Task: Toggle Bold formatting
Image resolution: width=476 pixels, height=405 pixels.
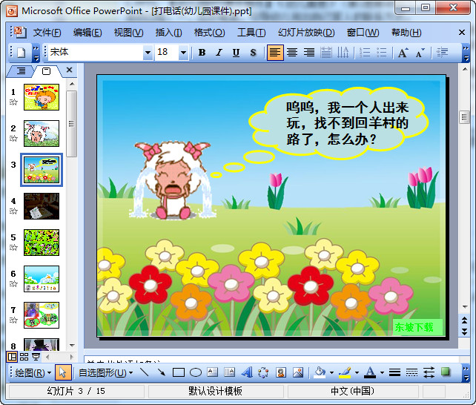Action: 202,53
